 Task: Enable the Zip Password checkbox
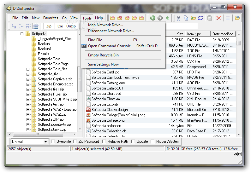tap(75, 141)
